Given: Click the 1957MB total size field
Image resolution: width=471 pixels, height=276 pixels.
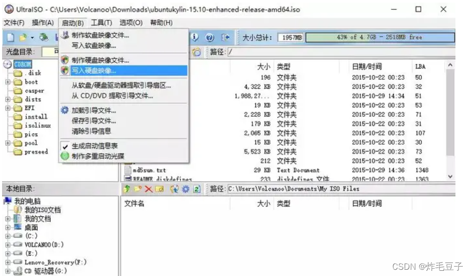Looking at the screenshot, I should (x=291, y=37).
